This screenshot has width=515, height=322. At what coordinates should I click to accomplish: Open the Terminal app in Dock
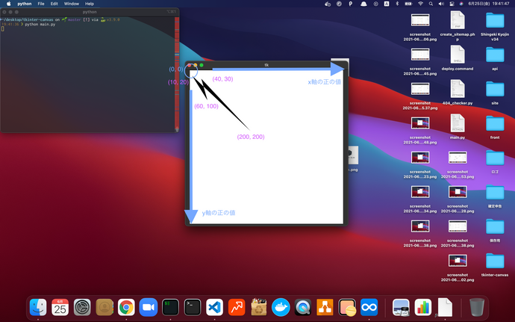click(x=193, y=307)
